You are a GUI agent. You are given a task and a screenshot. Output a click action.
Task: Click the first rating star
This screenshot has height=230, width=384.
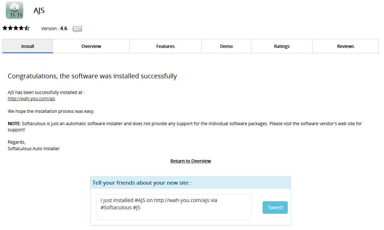tap(5, 28)
